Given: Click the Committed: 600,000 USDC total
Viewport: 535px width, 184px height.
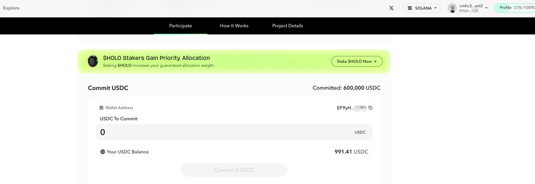Looking at the screenshot, I should [346, 88].
